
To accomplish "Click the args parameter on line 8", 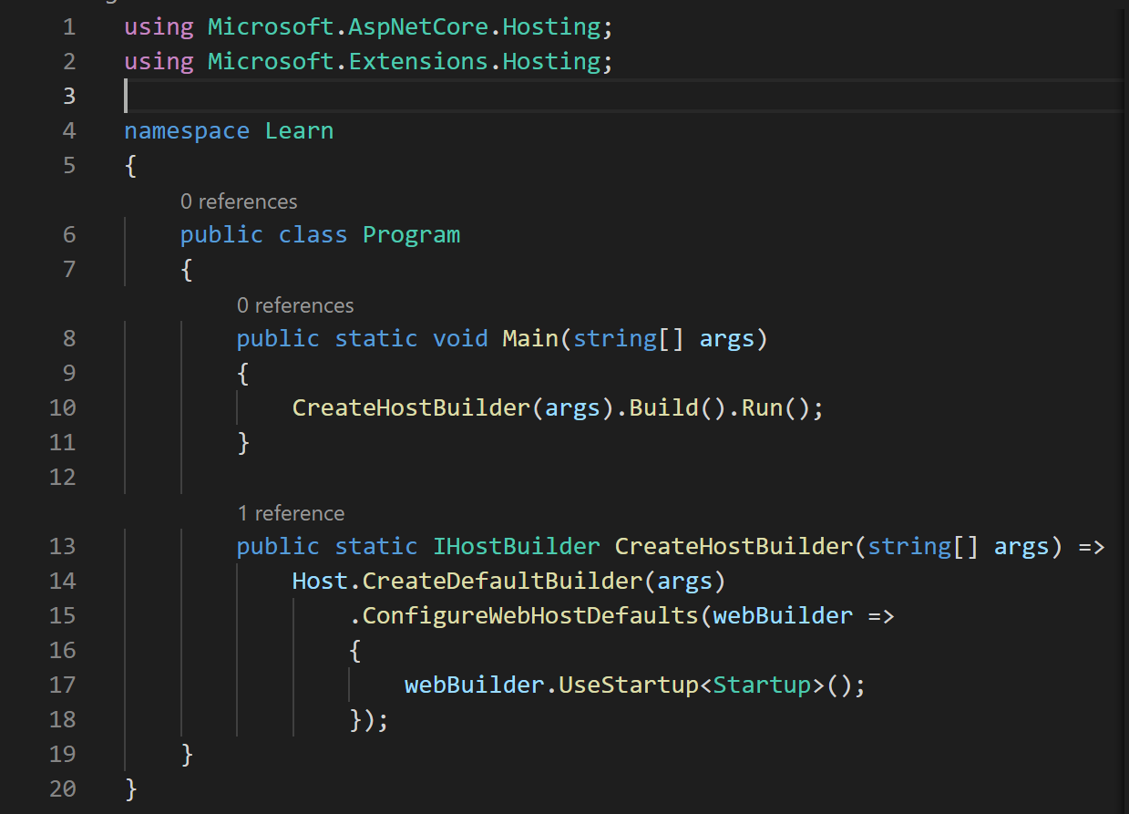I will (x=727, y=338).
